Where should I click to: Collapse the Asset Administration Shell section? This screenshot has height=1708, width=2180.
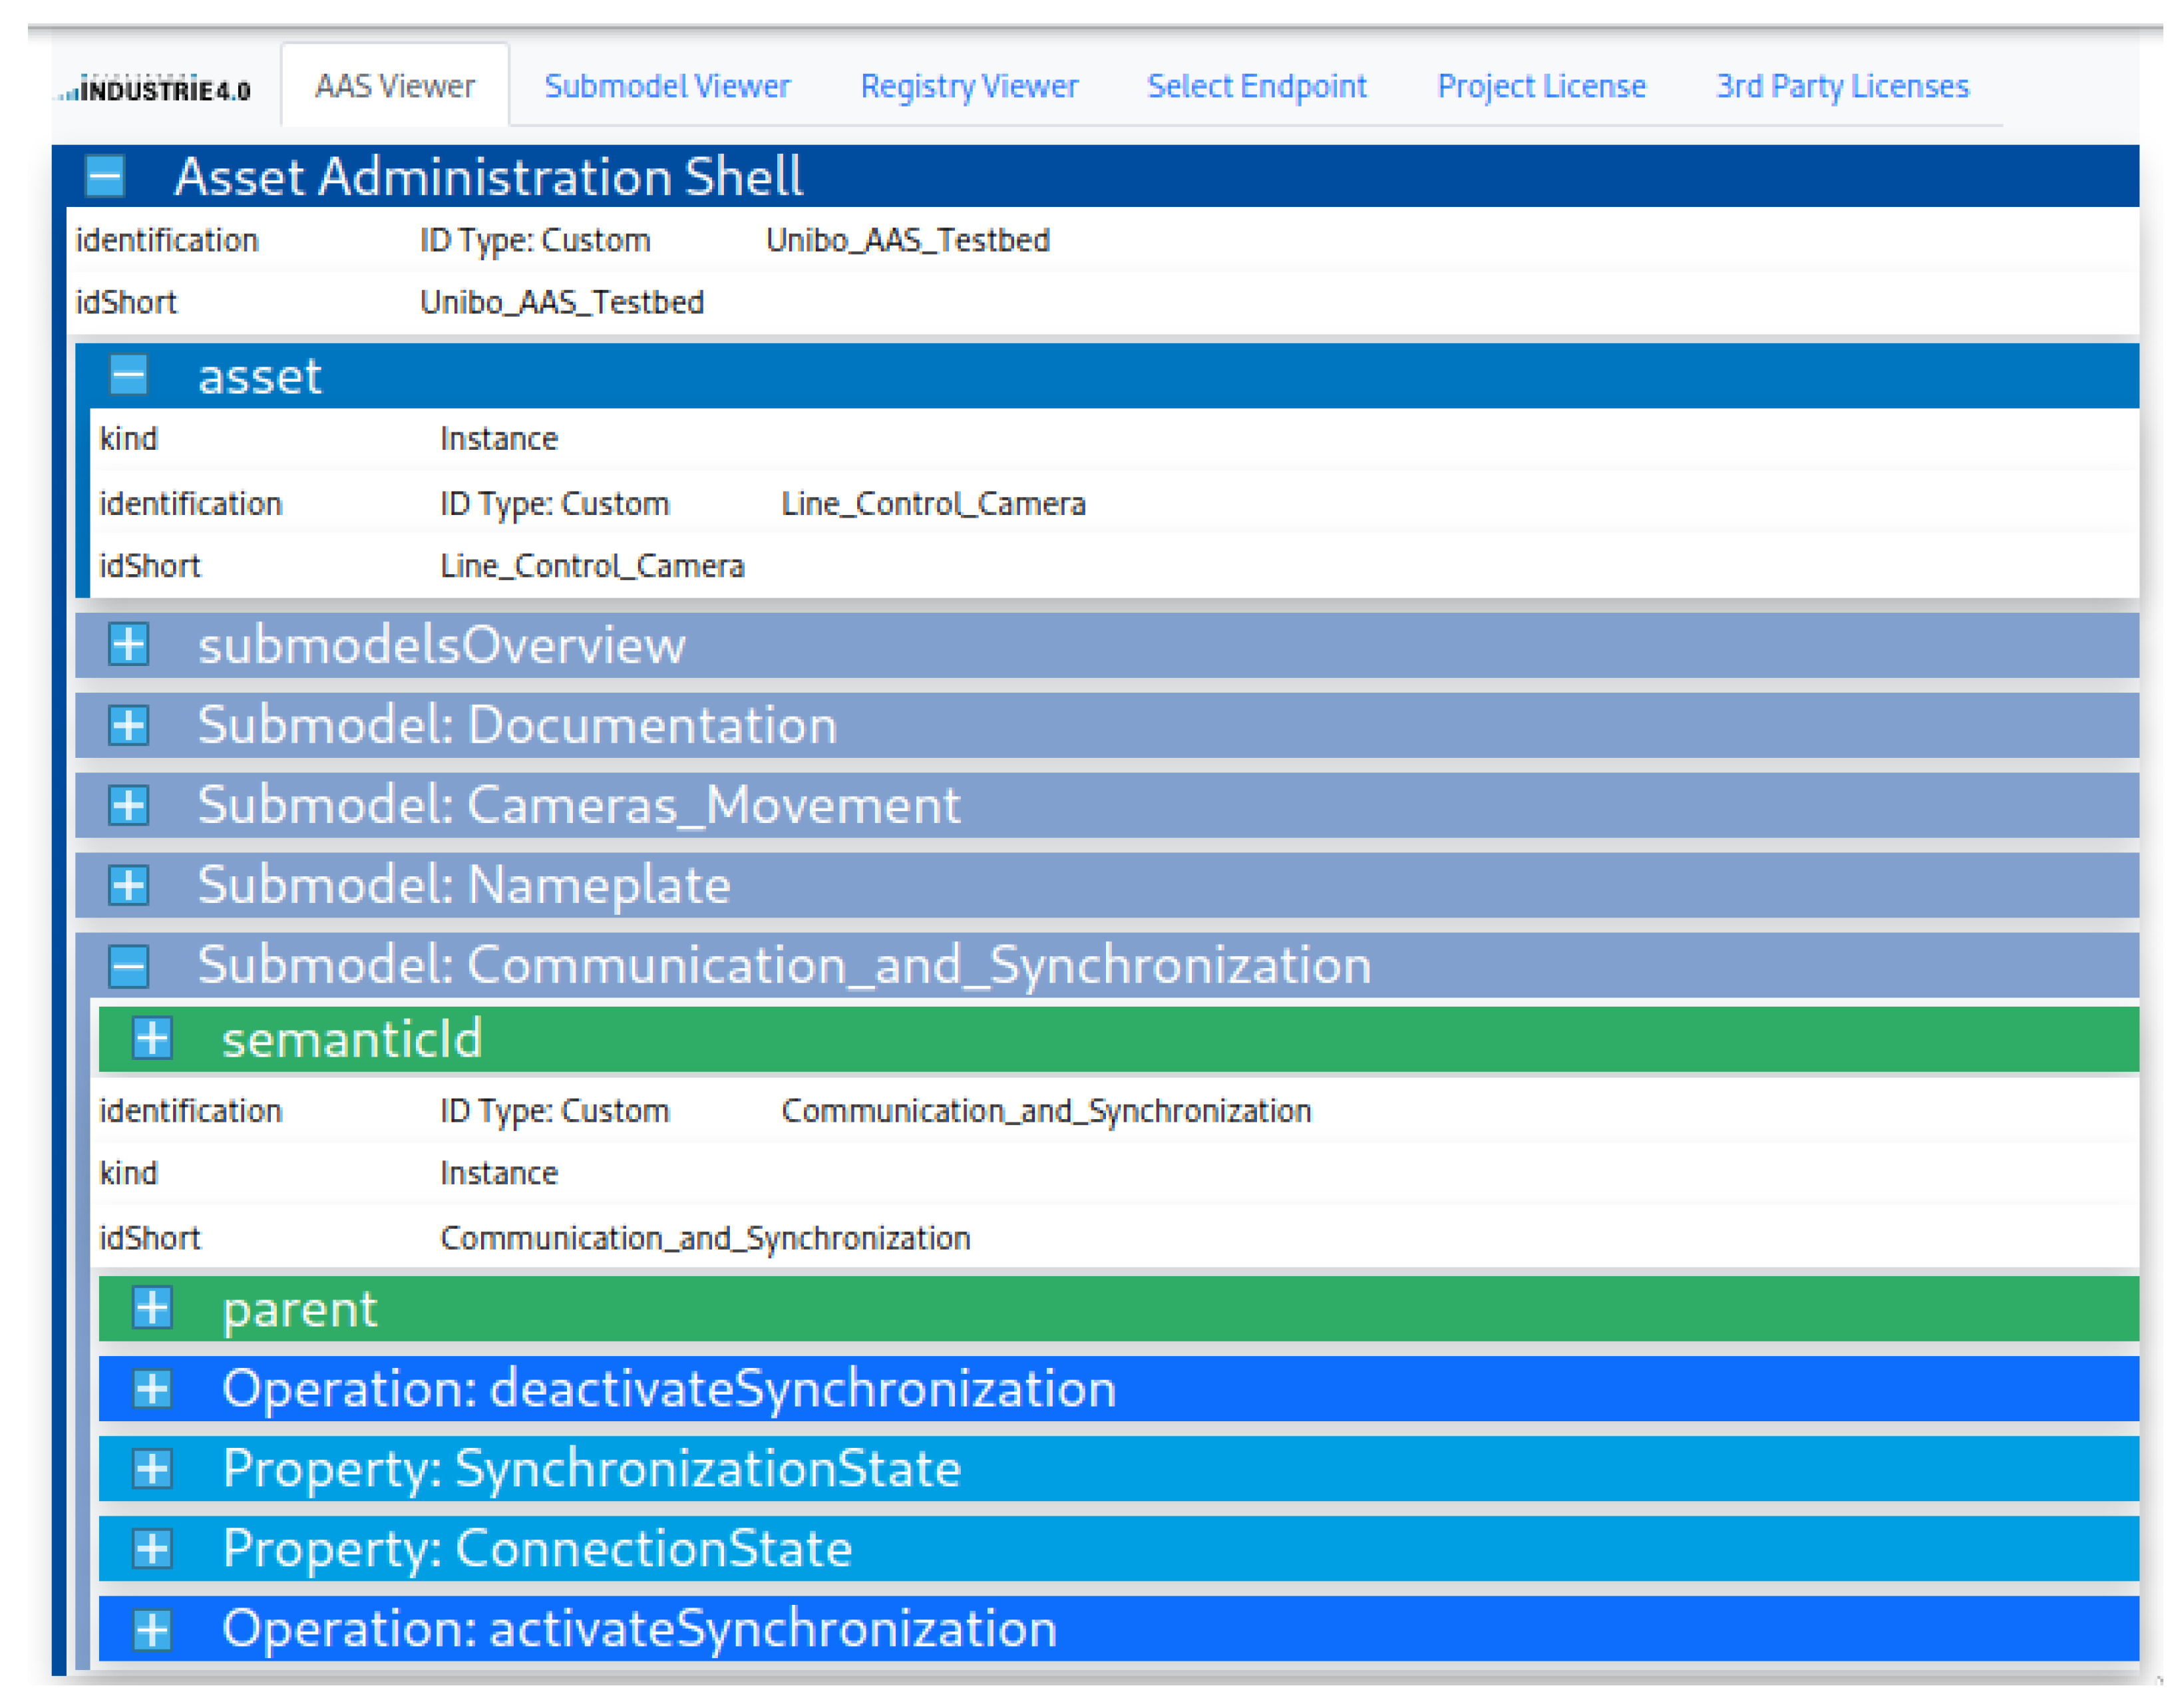tap(105, 177)
